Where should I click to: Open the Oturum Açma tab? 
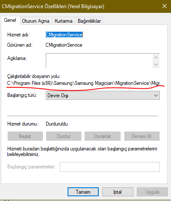(35, 21)
